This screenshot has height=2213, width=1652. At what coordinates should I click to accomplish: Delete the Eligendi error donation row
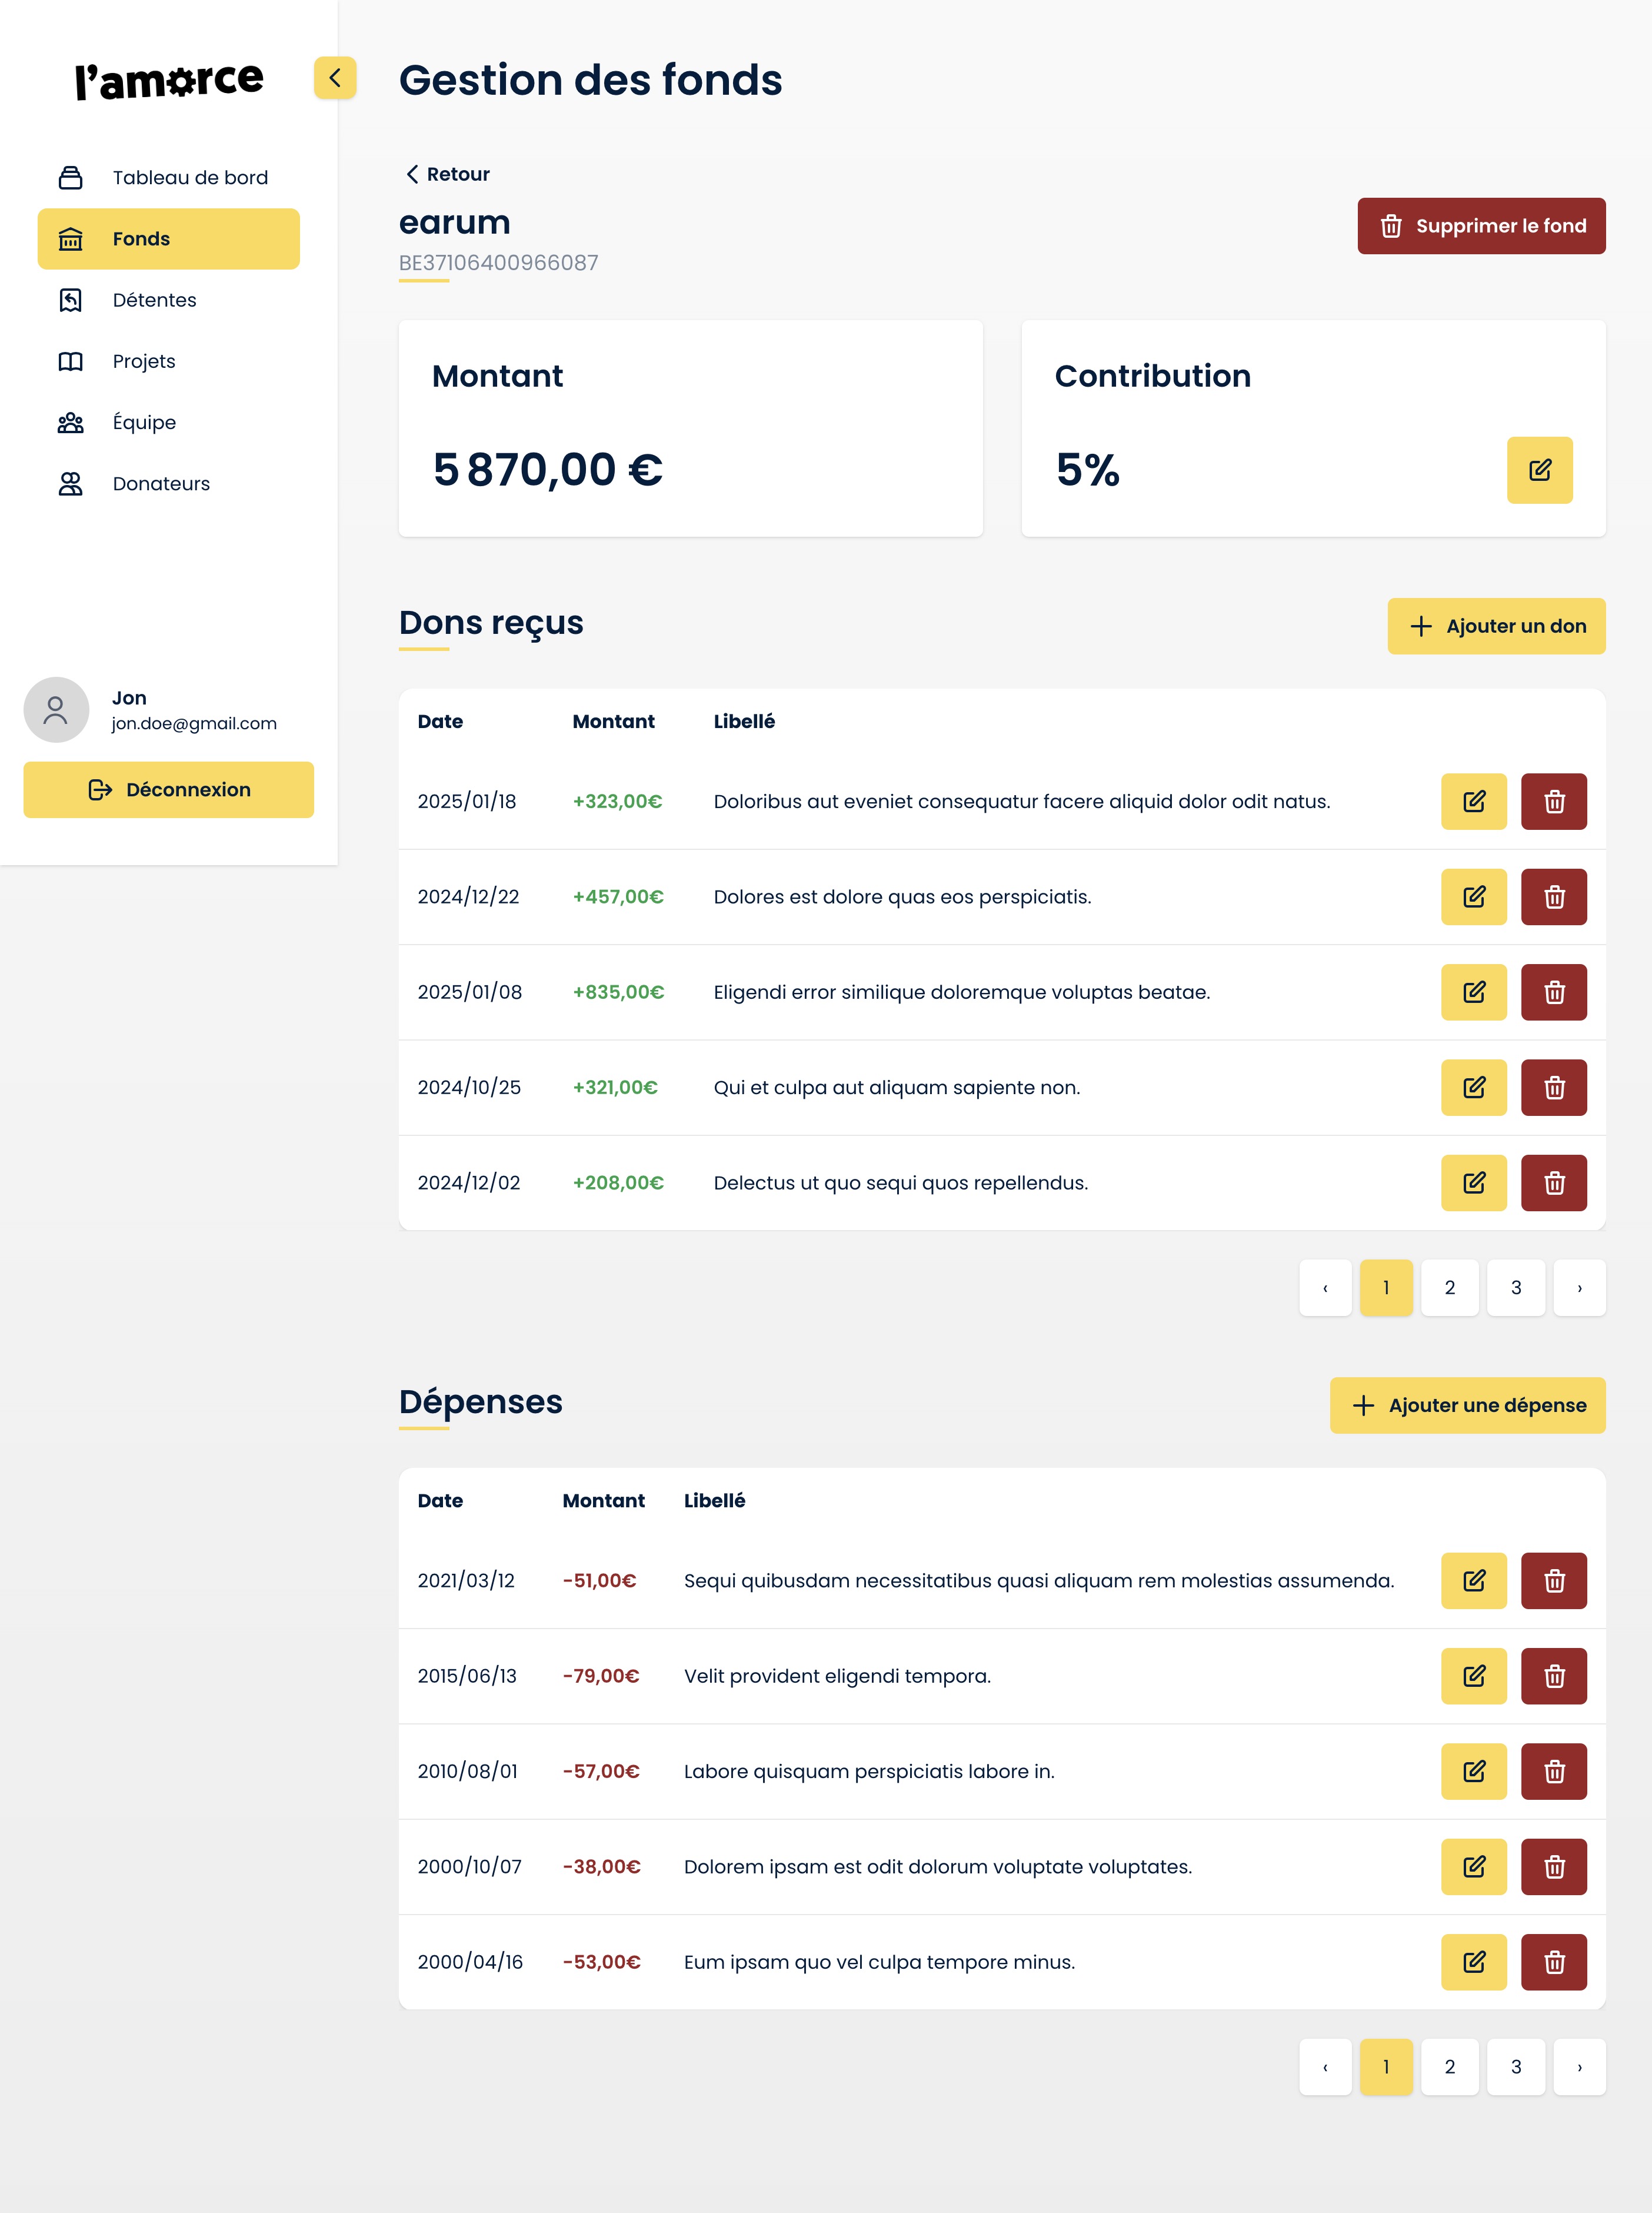point(1553,992)
